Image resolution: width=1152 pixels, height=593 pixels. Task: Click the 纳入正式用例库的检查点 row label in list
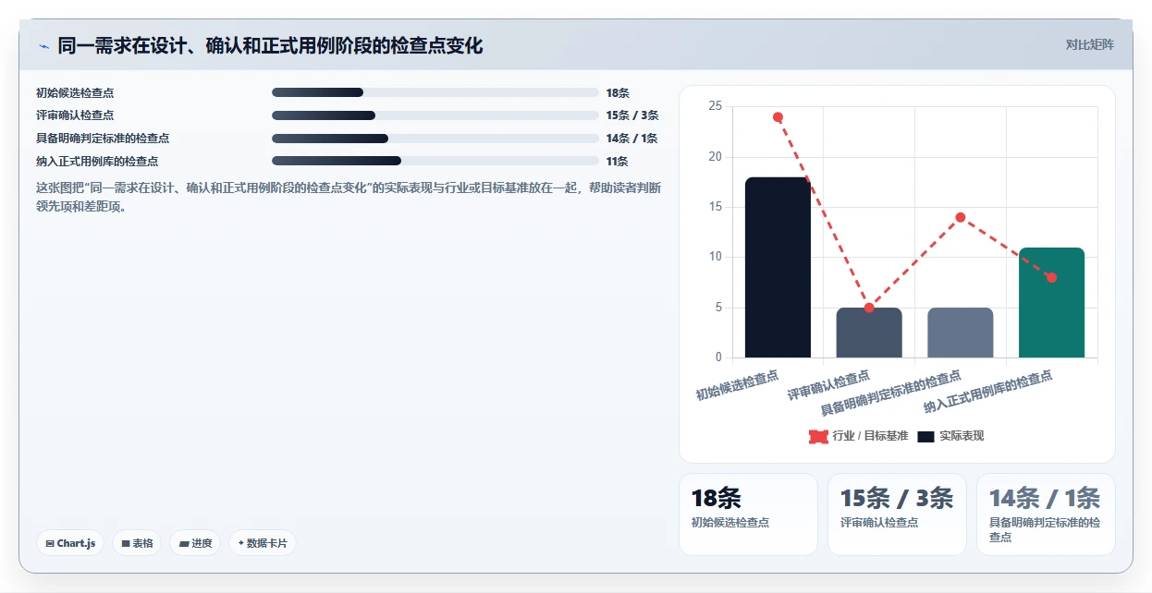[97, 161]
